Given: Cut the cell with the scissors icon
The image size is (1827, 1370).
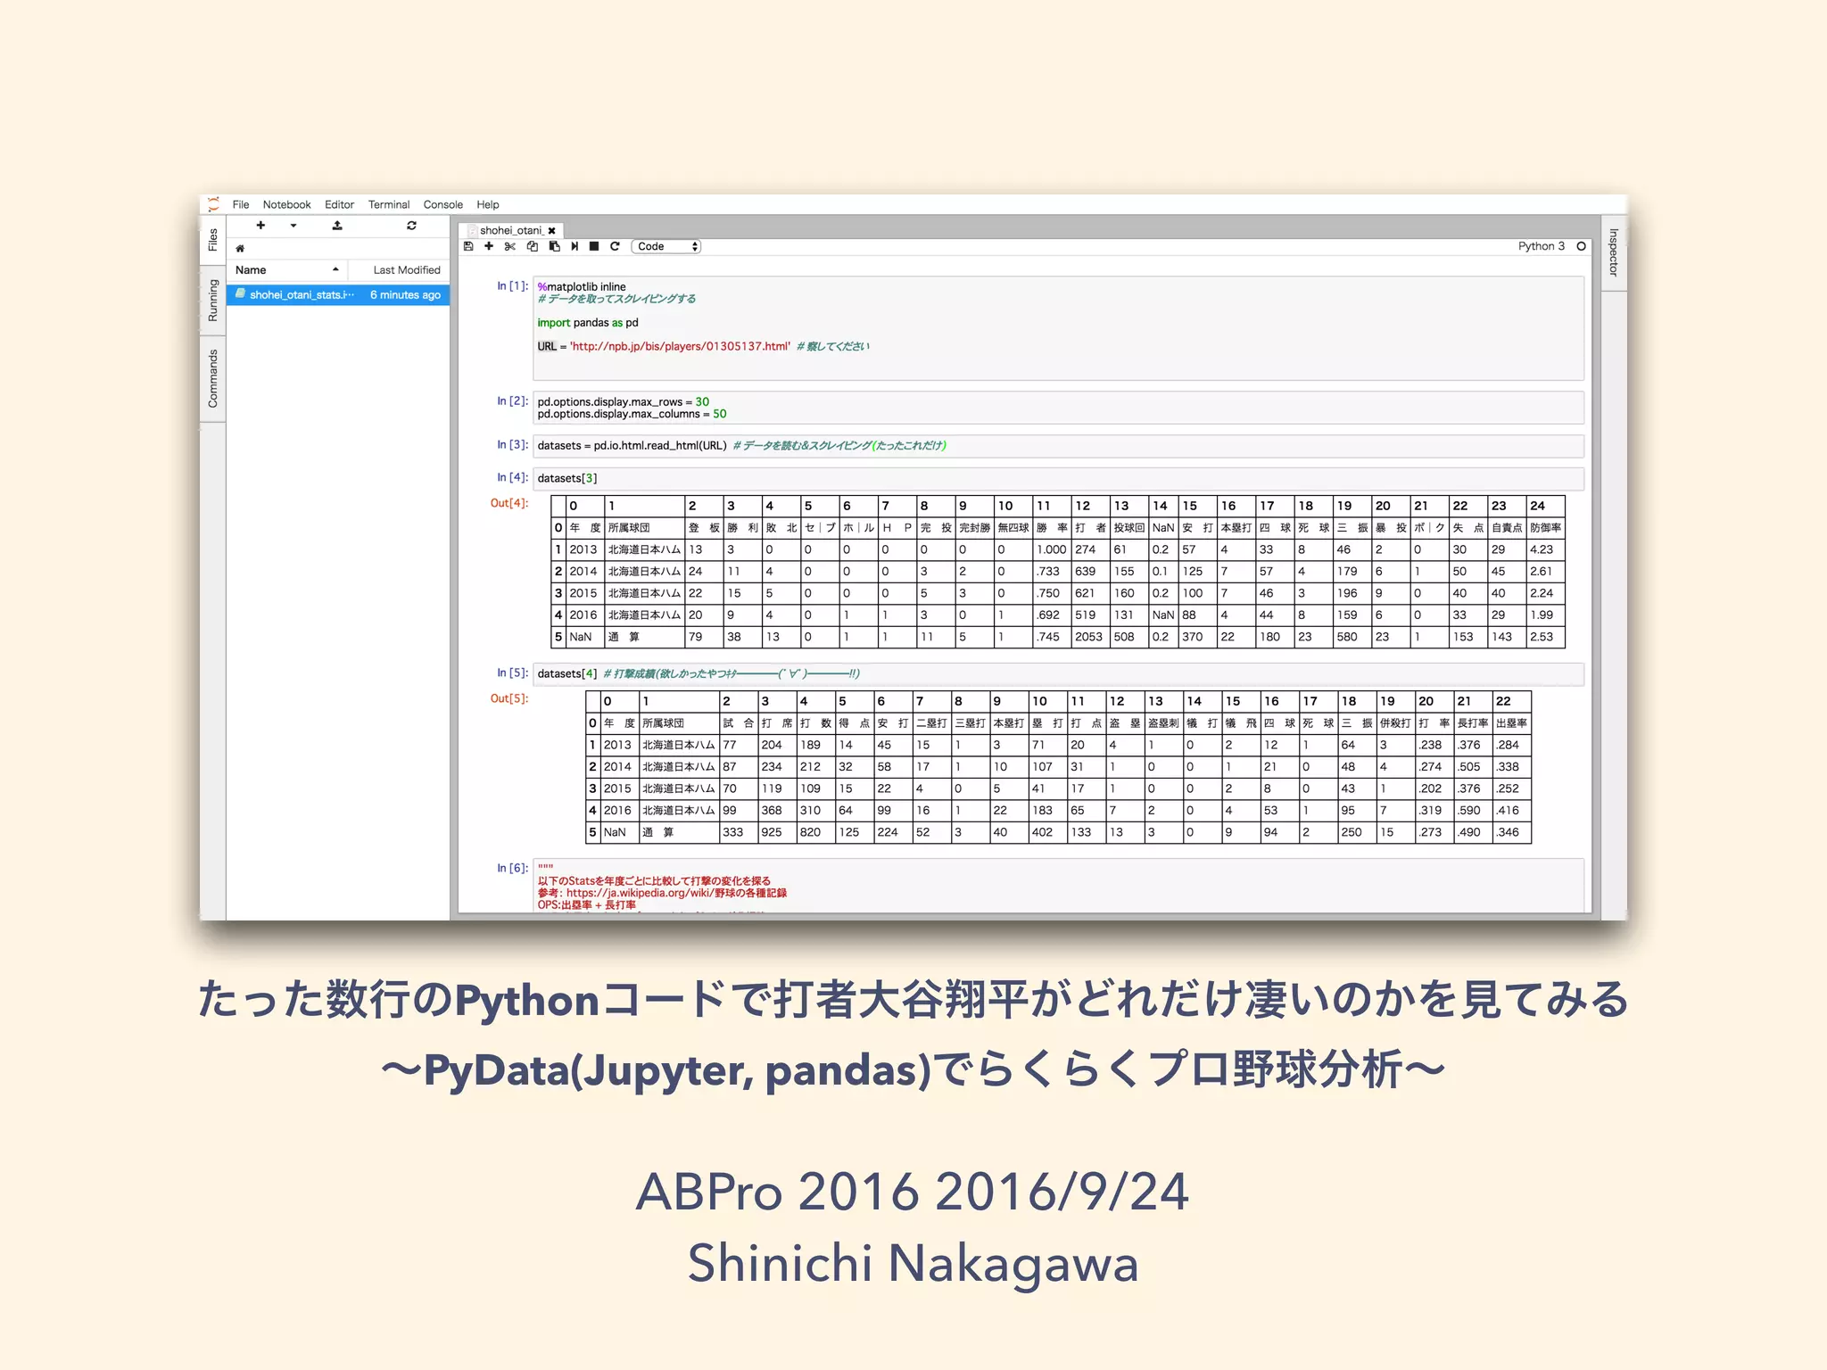Looking at the screenshot, I should pyautogui.click(x=510, y=246).
